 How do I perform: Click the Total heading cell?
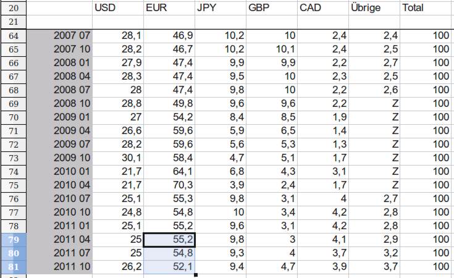tap(426, 8)
